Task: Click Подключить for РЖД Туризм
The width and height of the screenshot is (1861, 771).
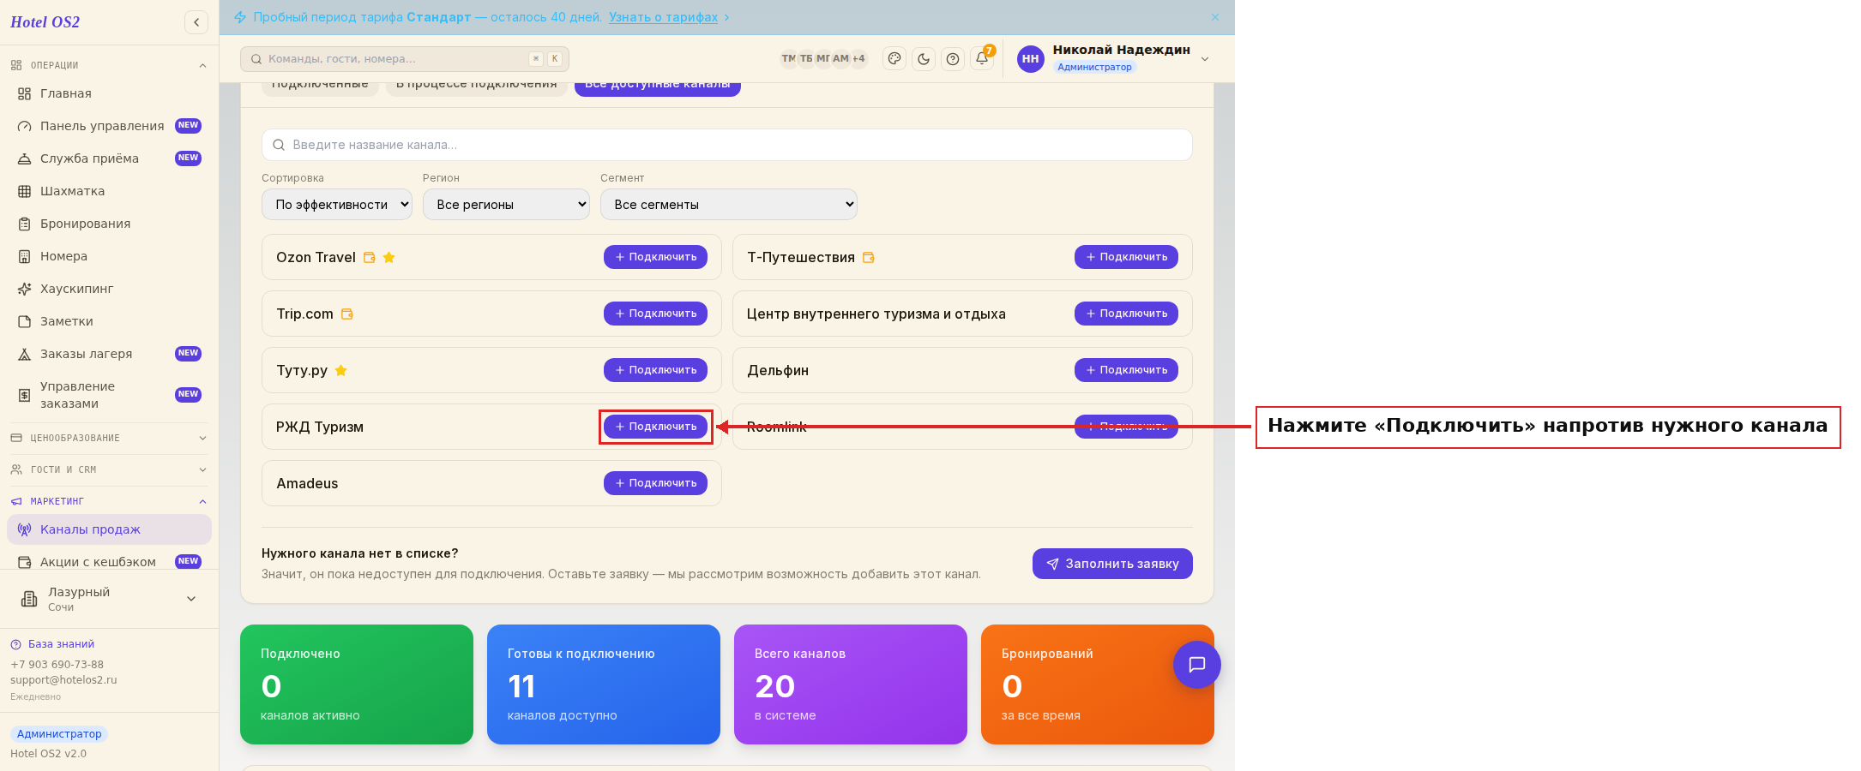Action: 655,427
